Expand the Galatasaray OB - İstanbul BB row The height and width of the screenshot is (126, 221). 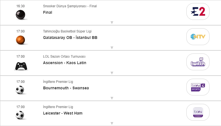pos(112,48)
